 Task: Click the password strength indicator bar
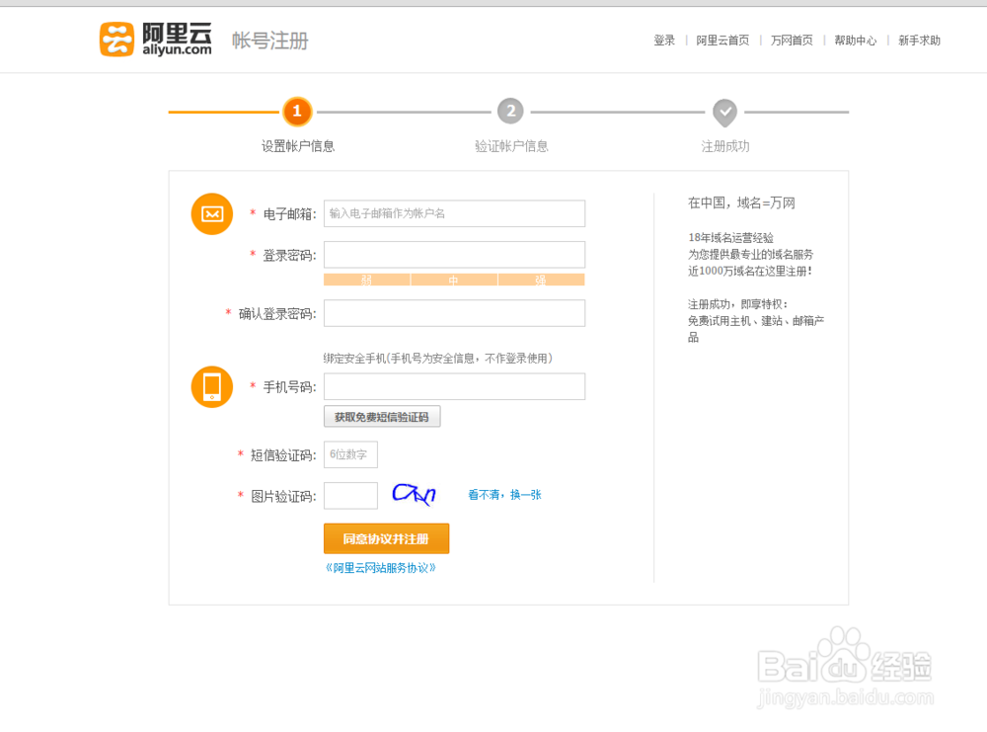(454, 280)
